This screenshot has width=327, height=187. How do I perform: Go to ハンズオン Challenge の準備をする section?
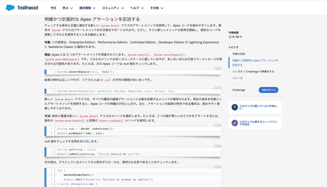click(253, 72)
